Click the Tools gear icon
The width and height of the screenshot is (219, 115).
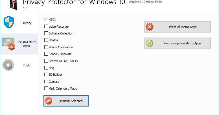pos(8,65)
